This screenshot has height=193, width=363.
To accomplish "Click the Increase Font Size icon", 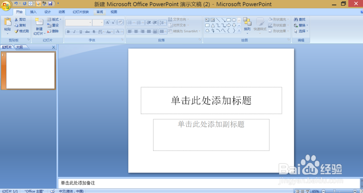I will point(107,22).
